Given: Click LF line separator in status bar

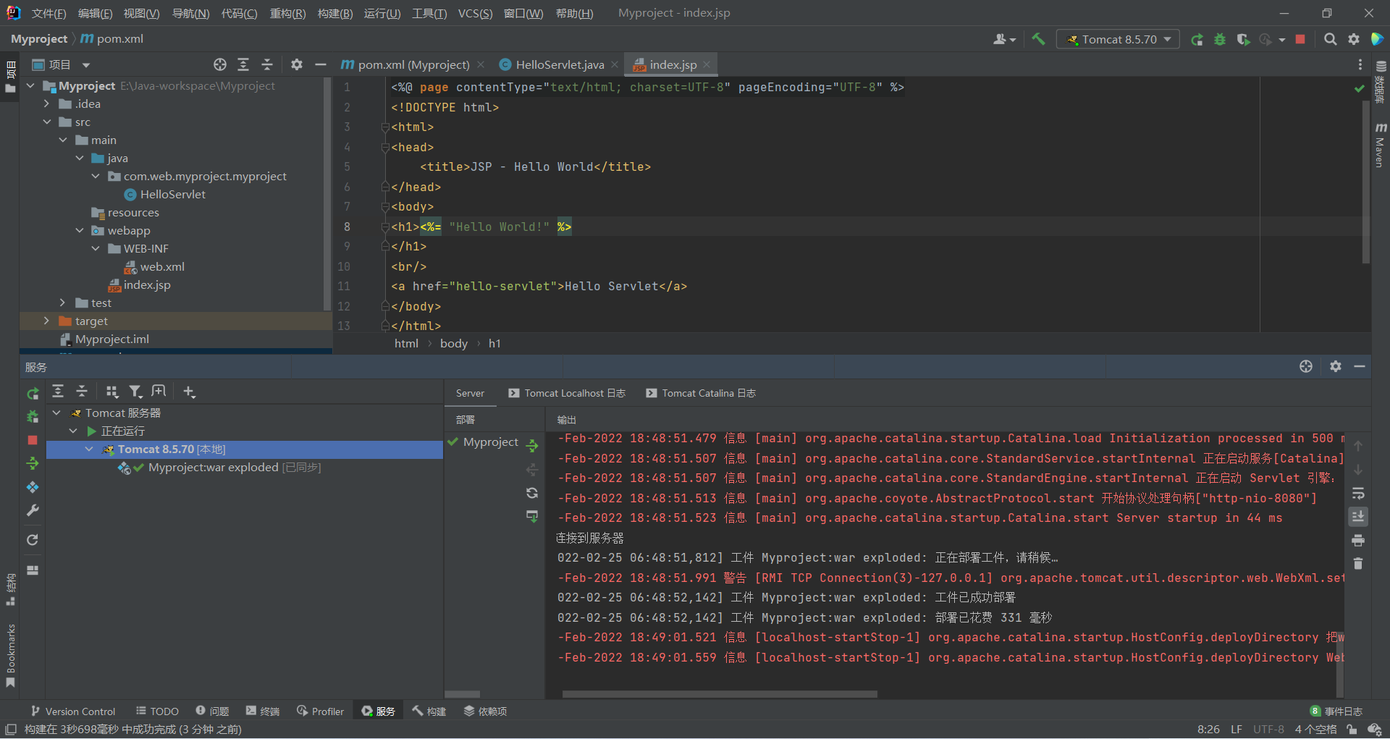Looking at the screenshot, I should [x=1237, y=730].
